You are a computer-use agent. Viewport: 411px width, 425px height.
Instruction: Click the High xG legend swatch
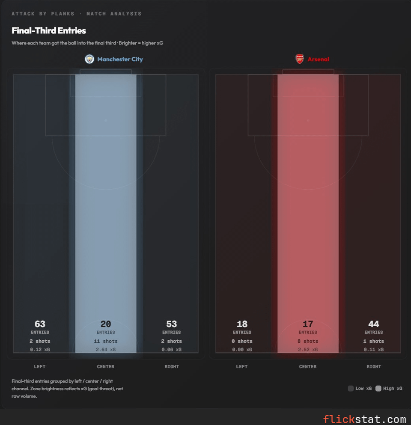(x=378, y=389)
